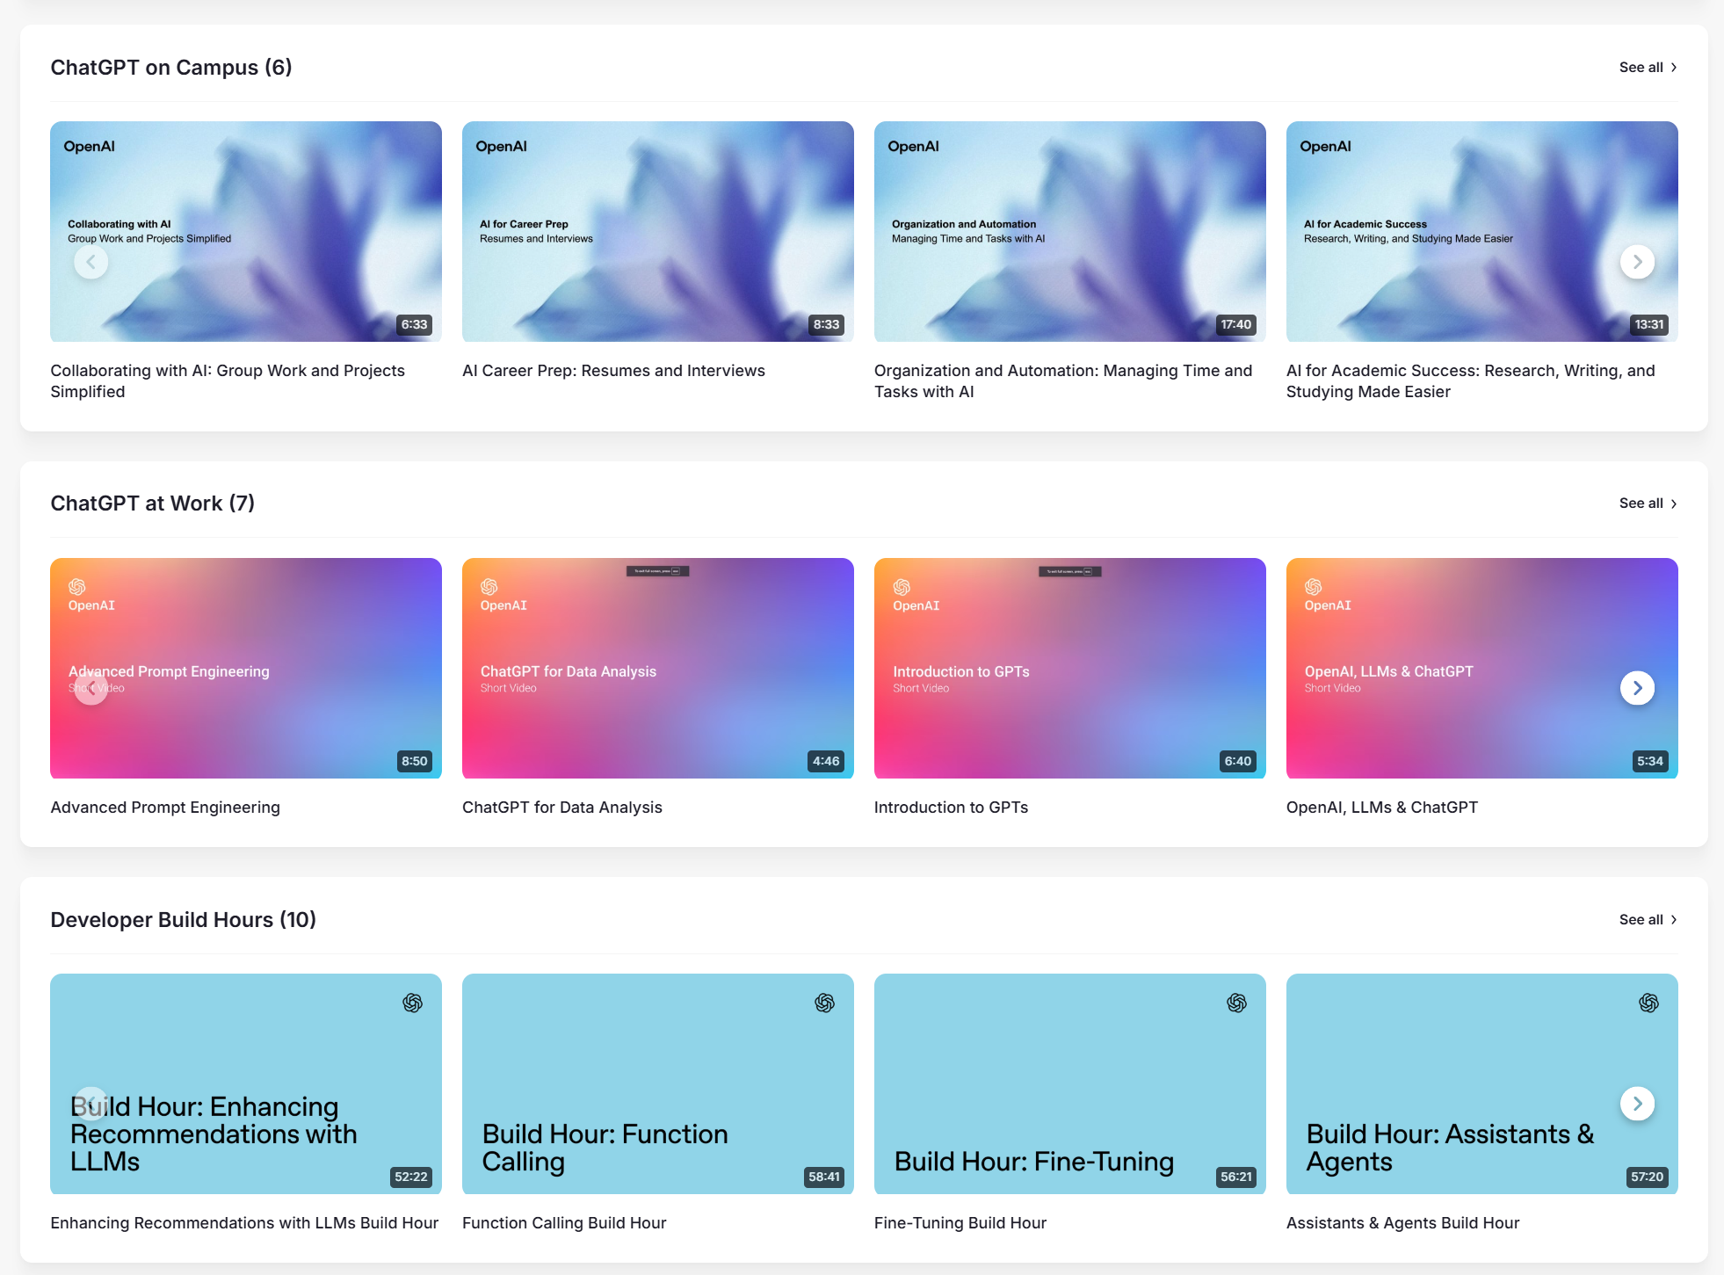Open Collaborating with AI video thumbnail

click(246, 232)
